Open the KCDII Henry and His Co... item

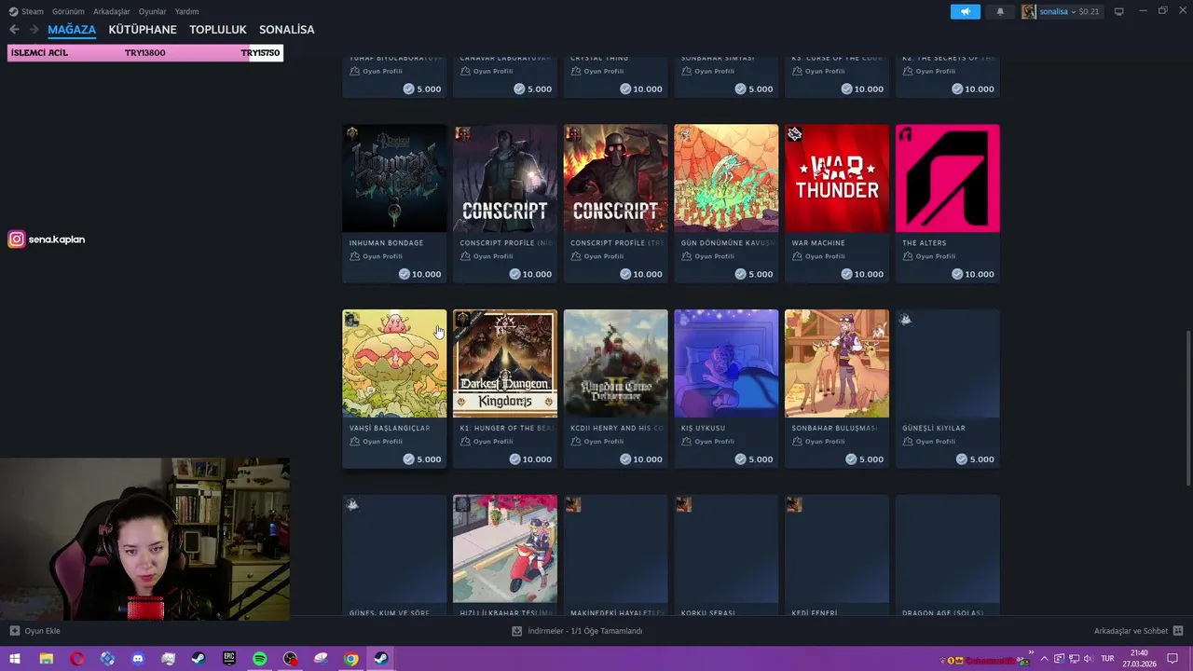coord(615,389)
